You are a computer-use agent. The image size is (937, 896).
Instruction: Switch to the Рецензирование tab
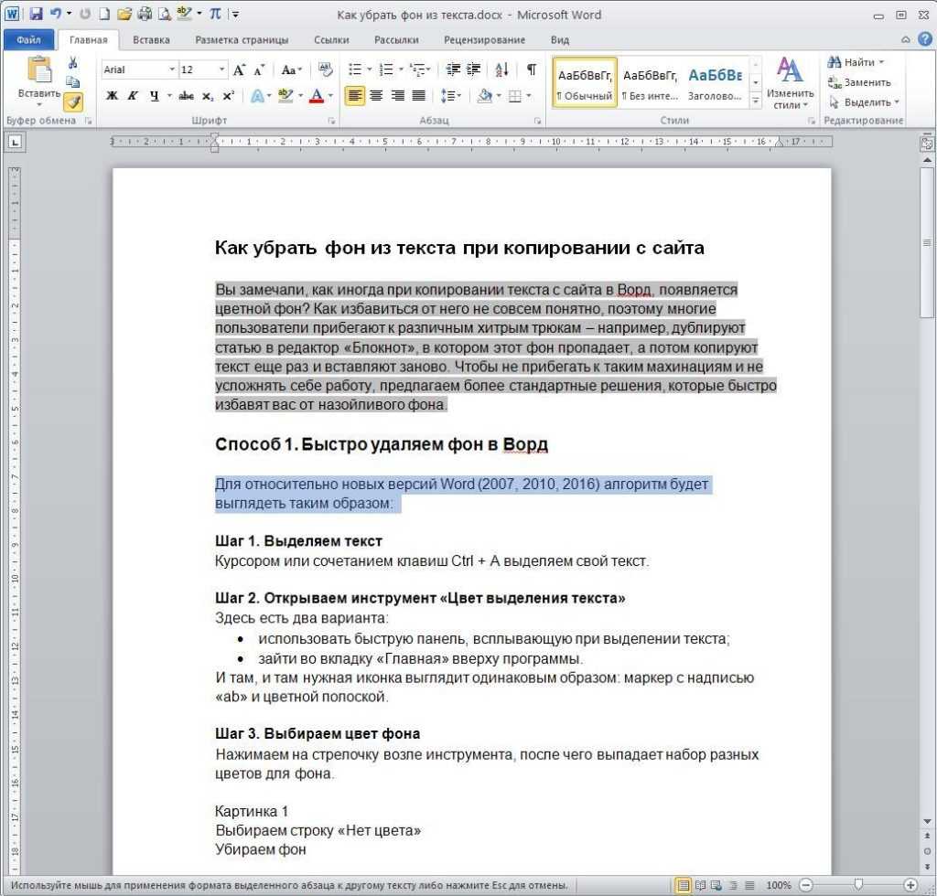[x=484, y=40]
